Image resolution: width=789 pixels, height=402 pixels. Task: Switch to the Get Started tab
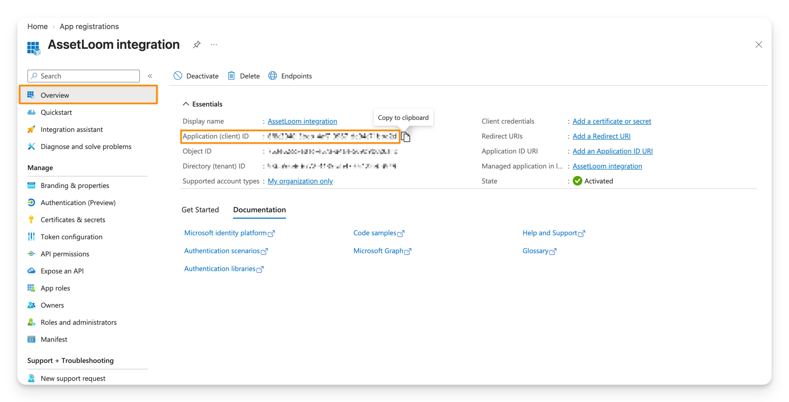200,210
